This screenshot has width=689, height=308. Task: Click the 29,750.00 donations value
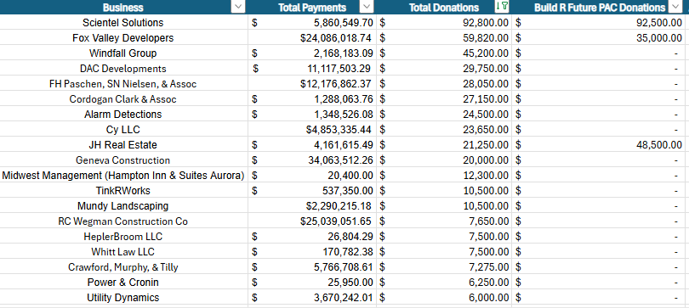pyautogui.click(x=486, y=69)
